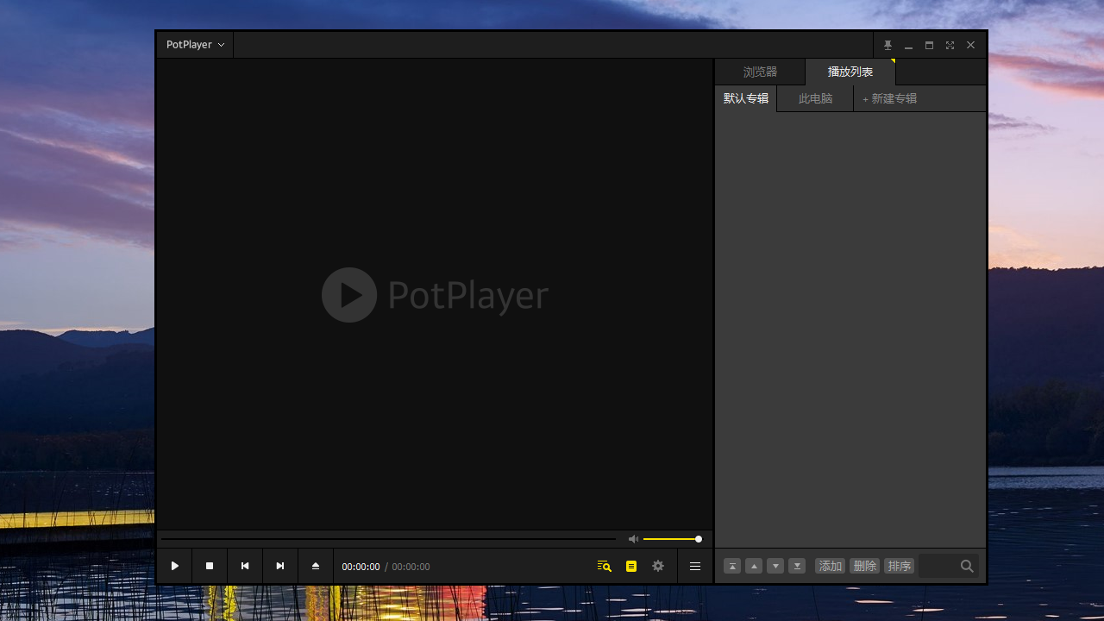Move item to bottom of playlist

coord(797,567)
